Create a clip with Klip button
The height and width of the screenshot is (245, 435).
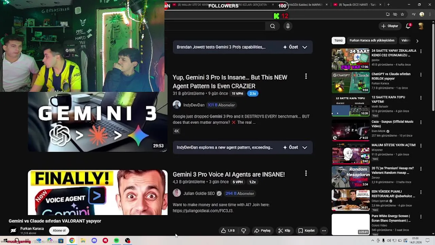point(284,231)
